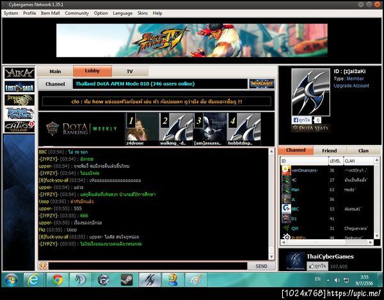Click the SEND button
This screenshot has width=384, height=300.
coord(261,266)
